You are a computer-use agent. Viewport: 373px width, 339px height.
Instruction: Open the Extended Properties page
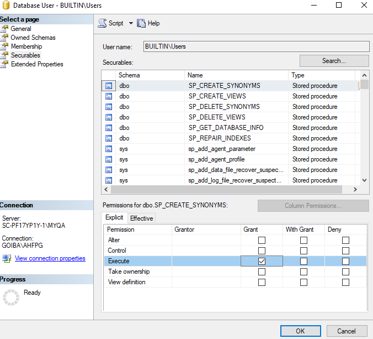tap(37, 64)
